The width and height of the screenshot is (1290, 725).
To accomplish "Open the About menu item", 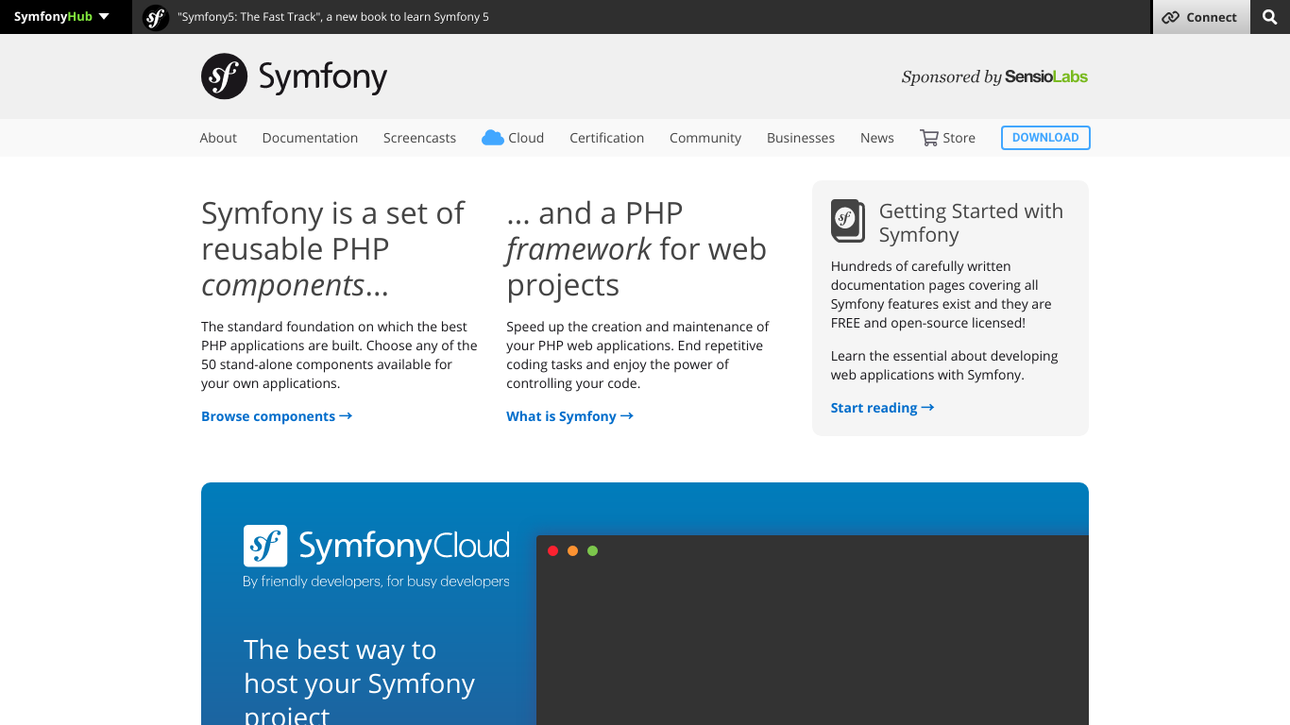I will point(218,138).
